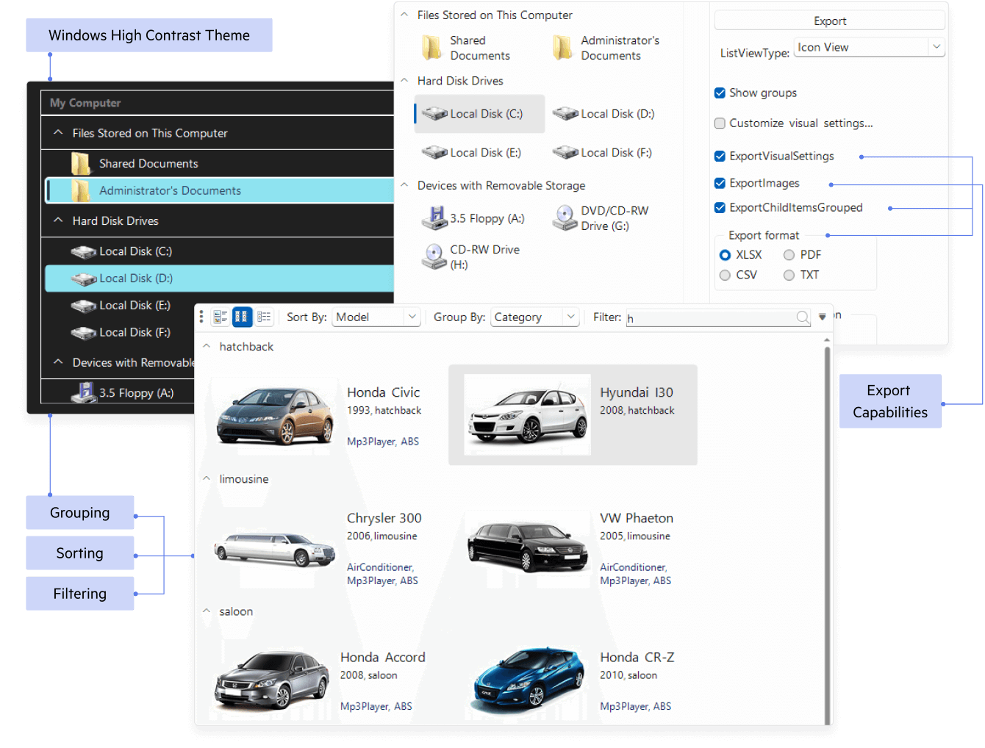Enable the Customize visual settings checkbox
This screenshot has width=985, height=748.
[x=720, y=123]
